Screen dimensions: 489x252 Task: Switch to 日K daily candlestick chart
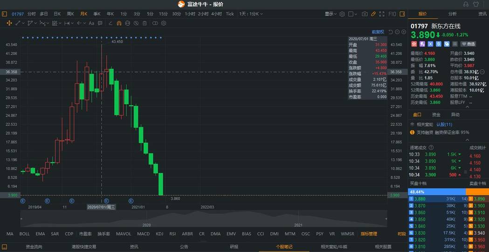click(x=57, y=14)
